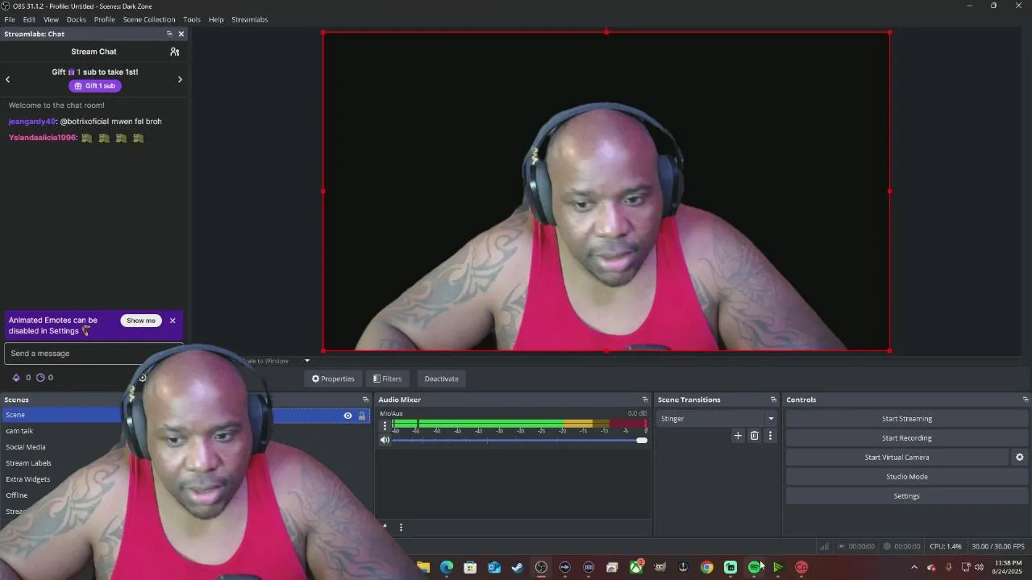Undock the Sources panel
The image size is (1032, 580).
(x=365, y=400)
